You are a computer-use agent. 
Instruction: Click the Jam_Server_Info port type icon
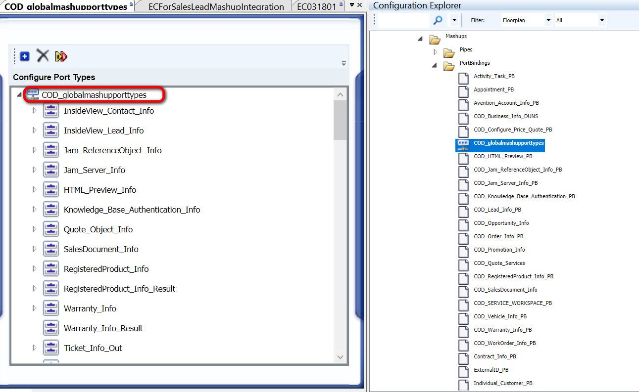tap(51, 170)
